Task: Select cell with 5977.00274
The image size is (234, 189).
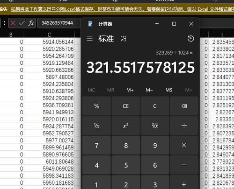Action: (x=50, y=140)
